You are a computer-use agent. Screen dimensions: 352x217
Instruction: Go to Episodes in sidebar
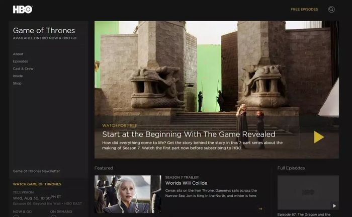20,61
